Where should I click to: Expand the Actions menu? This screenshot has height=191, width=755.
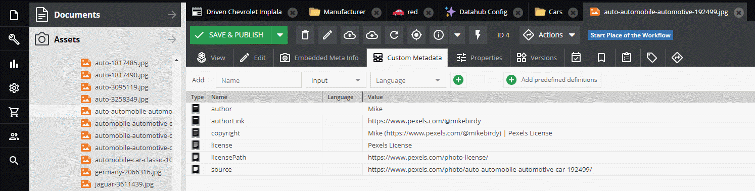pyautogui.click(x=550, y=35)
